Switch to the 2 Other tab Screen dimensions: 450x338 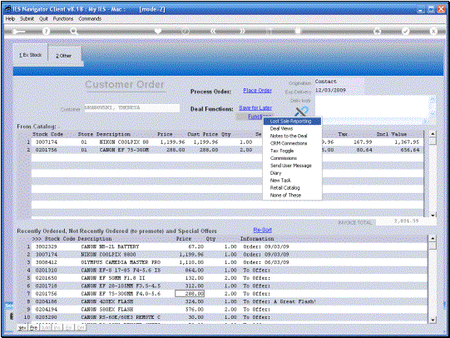coord(64,56)
